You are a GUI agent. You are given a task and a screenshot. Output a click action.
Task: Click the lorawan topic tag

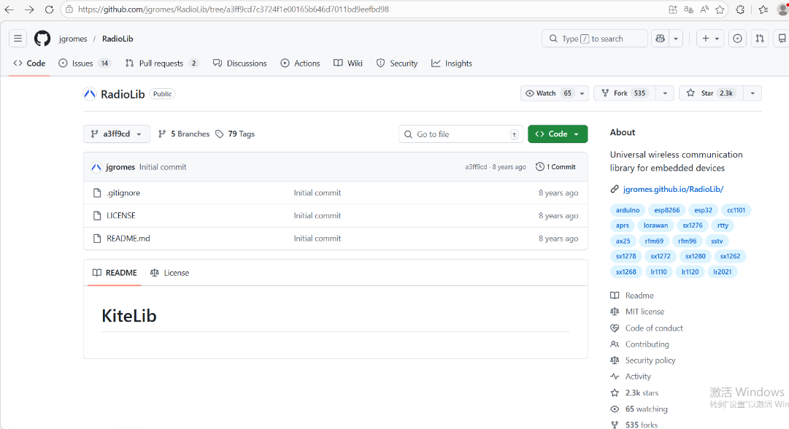[x=655, y=225]
